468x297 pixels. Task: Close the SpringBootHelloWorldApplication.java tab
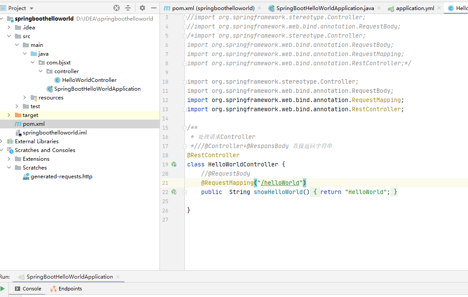point(379,8)
